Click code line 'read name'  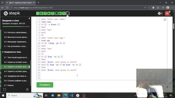point(46,22)
